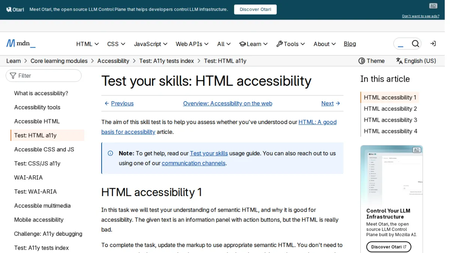The image size is (450, 253).
Task: Jump to HTML accessibility 4 section
Action: pos(390,131)
